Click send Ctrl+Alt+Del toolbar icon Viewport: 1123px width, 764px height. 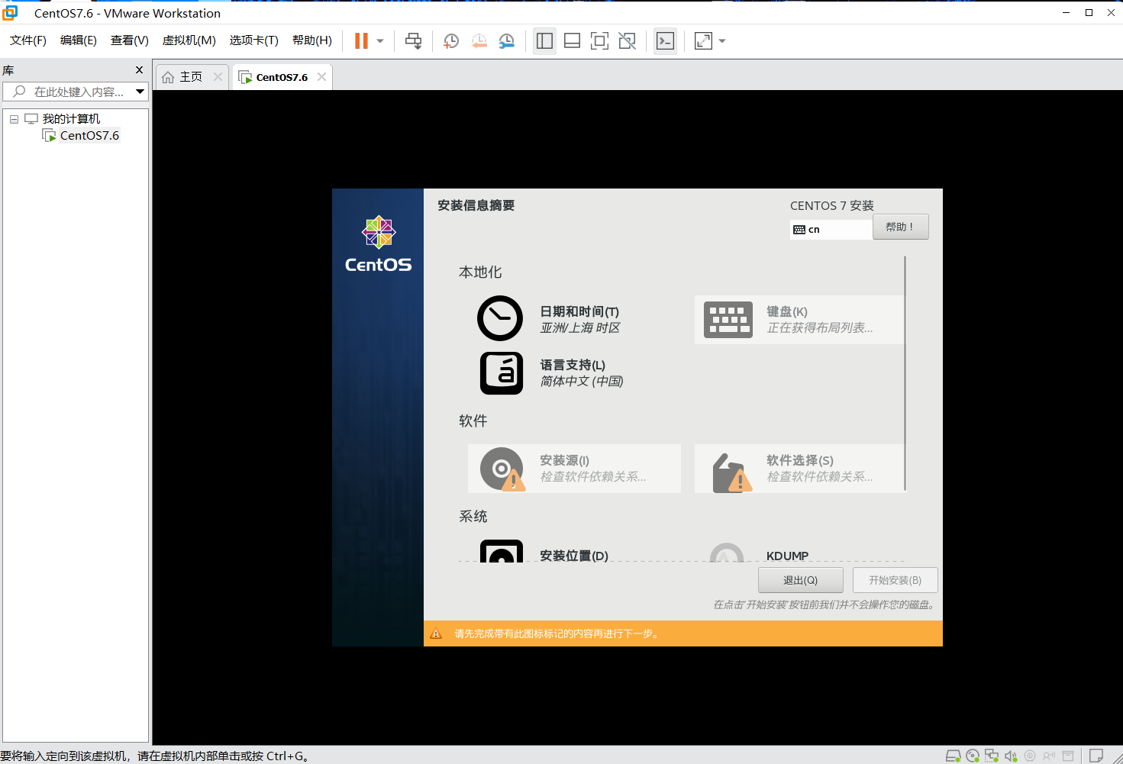[x=413, y=40]
